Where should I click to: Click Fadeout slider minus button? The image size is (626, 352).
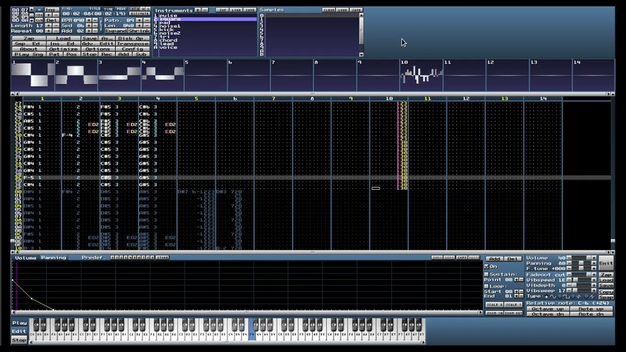click(569, 275)
